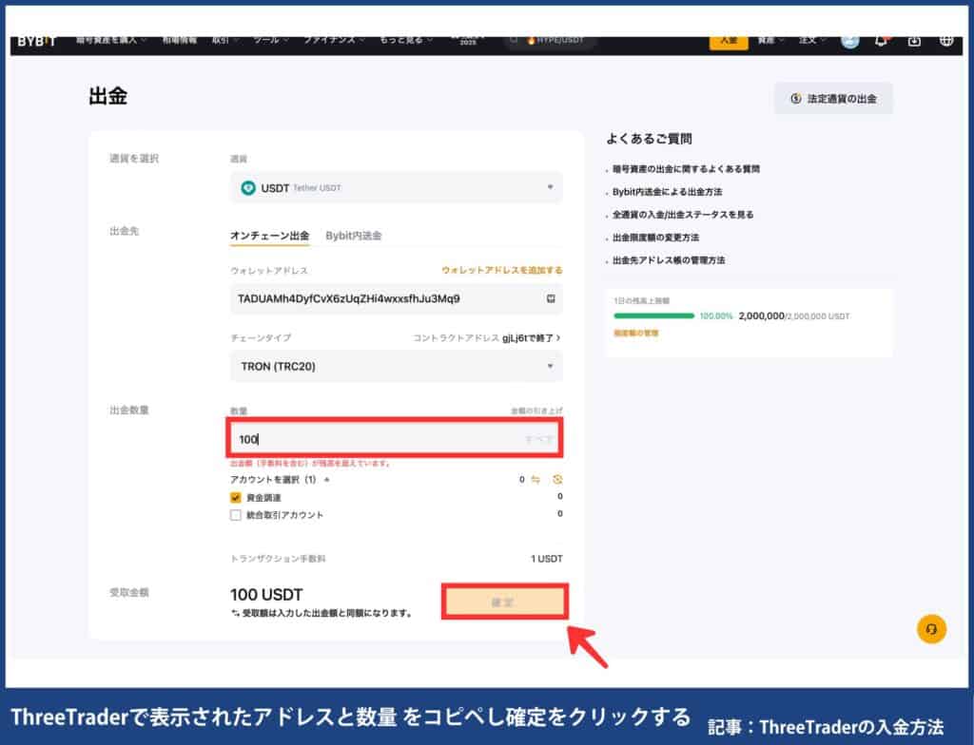The height and width of the screenshot is (745, 974).
Task: Open Bybit内送金による出金方法 FAQ
Action: (667, 192)
